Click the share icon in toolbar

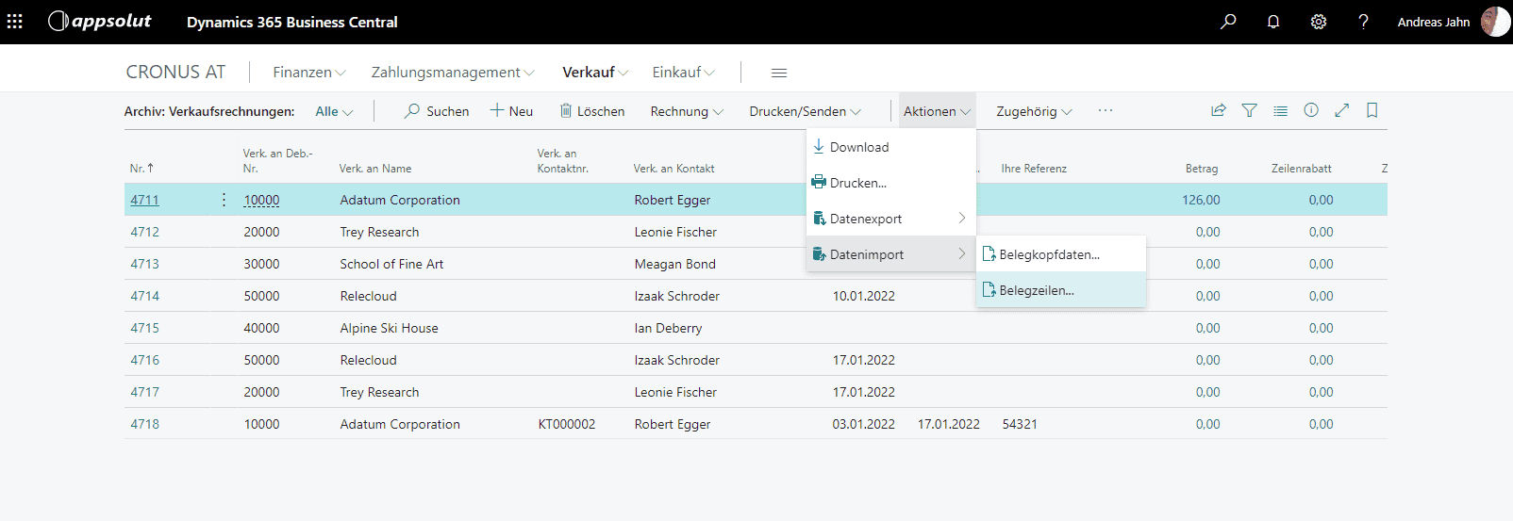tap(1219, 110)
